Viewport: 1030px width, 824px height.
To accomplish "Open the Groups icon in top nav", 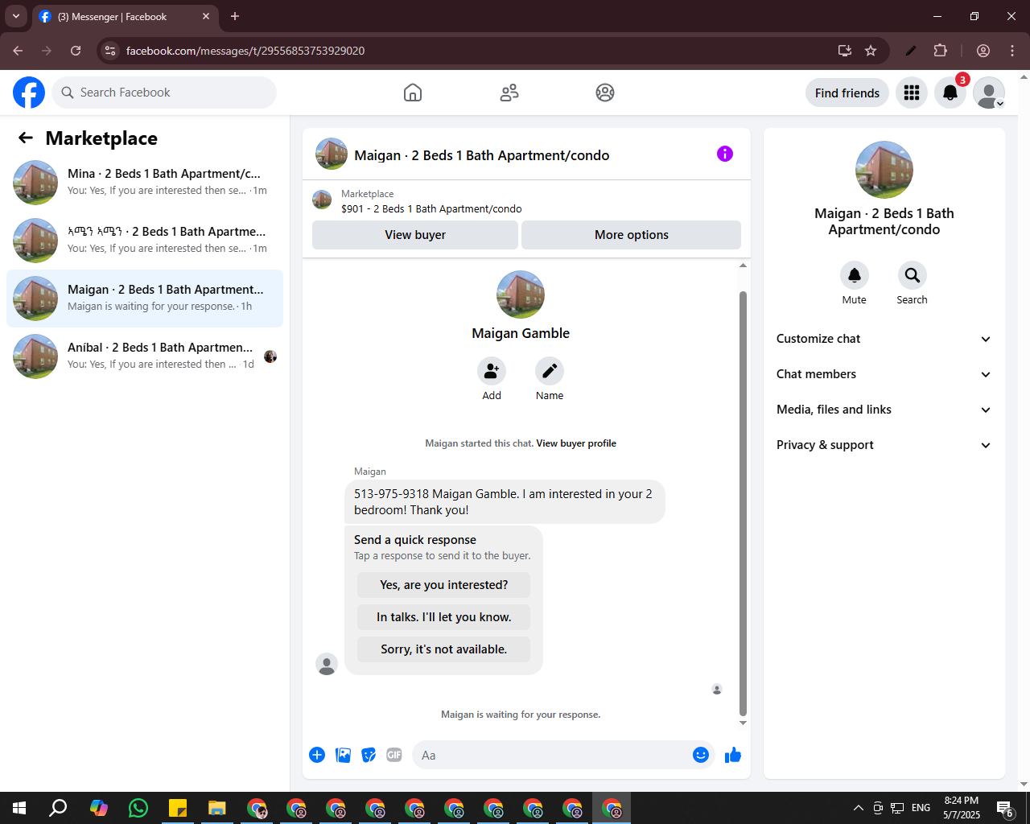I will [605, 93].
